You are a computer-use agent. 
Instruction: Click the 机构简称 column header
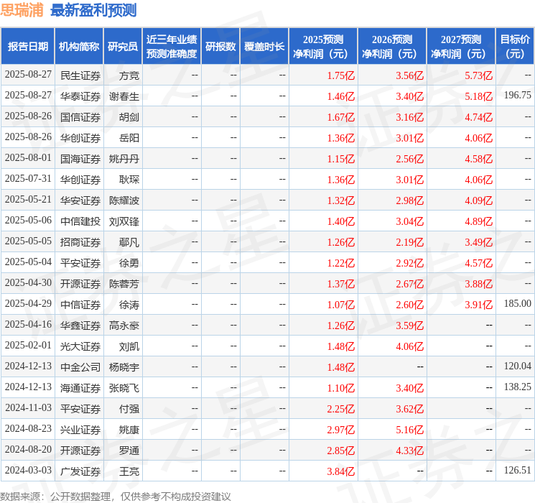click(79, 47)
